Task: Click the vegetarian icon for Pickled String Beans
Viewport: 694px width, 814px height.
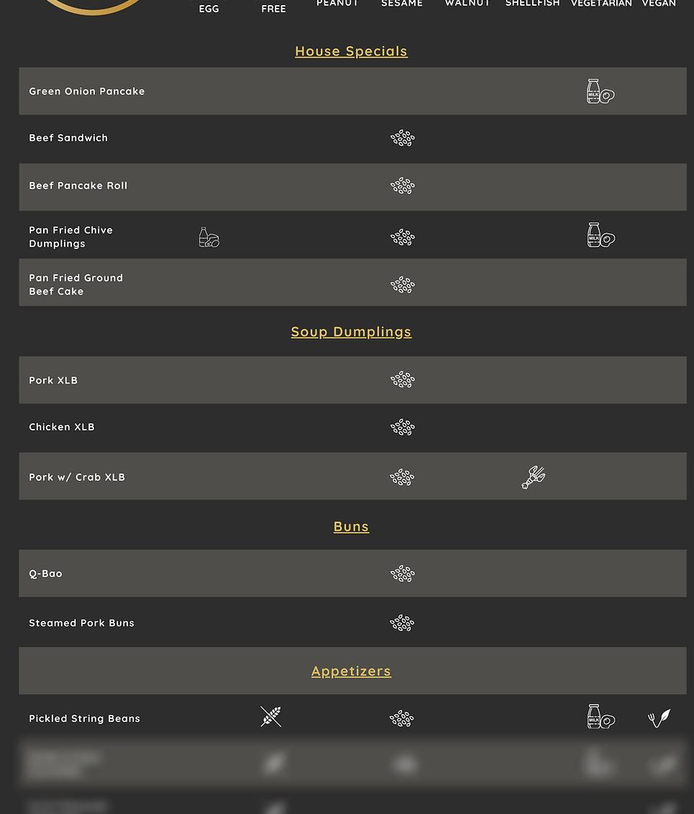Action: [601, 717]
